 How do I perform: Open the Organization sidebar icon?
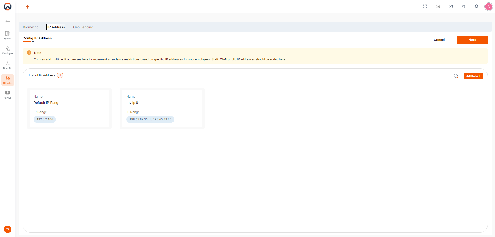click(8, 36)
